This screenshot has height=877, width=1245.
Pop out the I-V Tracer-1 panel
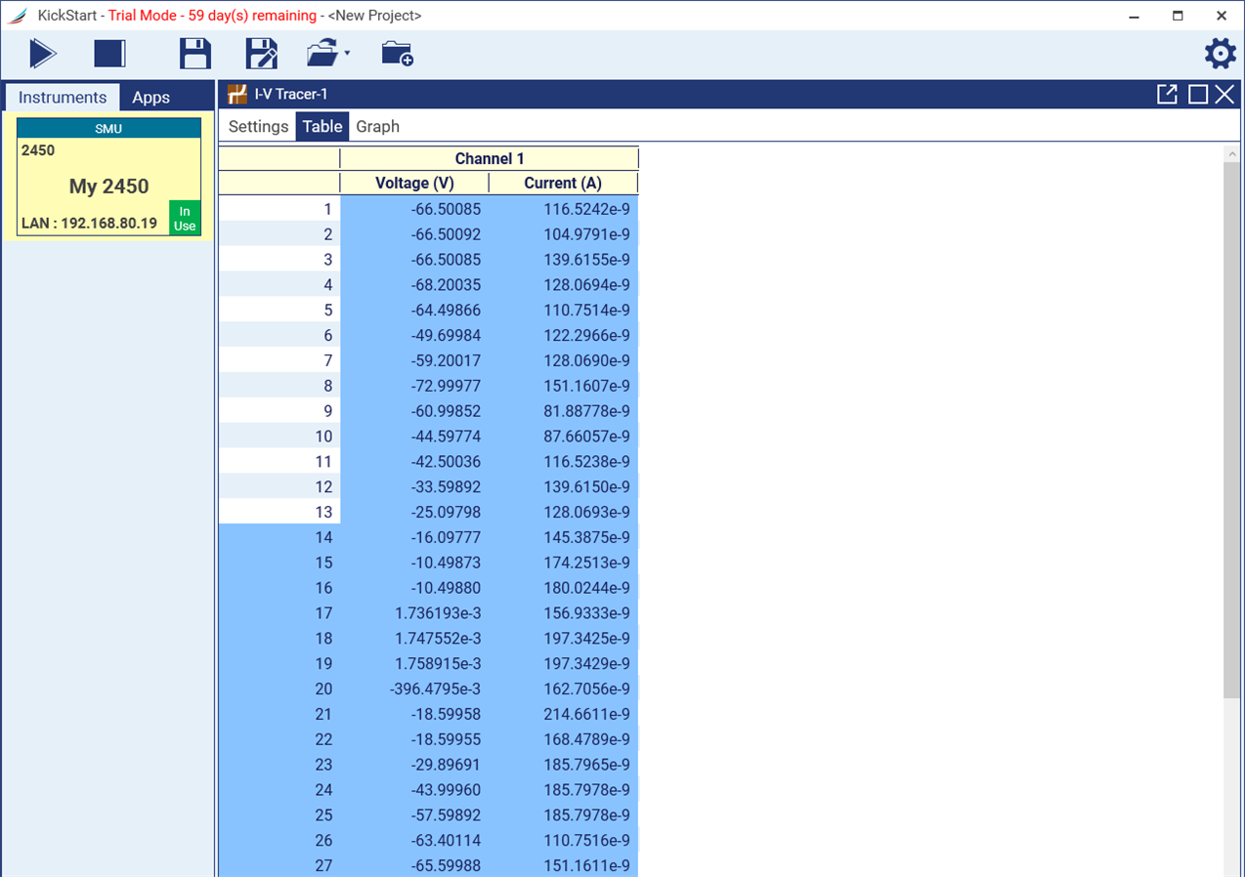(1167, 95)
